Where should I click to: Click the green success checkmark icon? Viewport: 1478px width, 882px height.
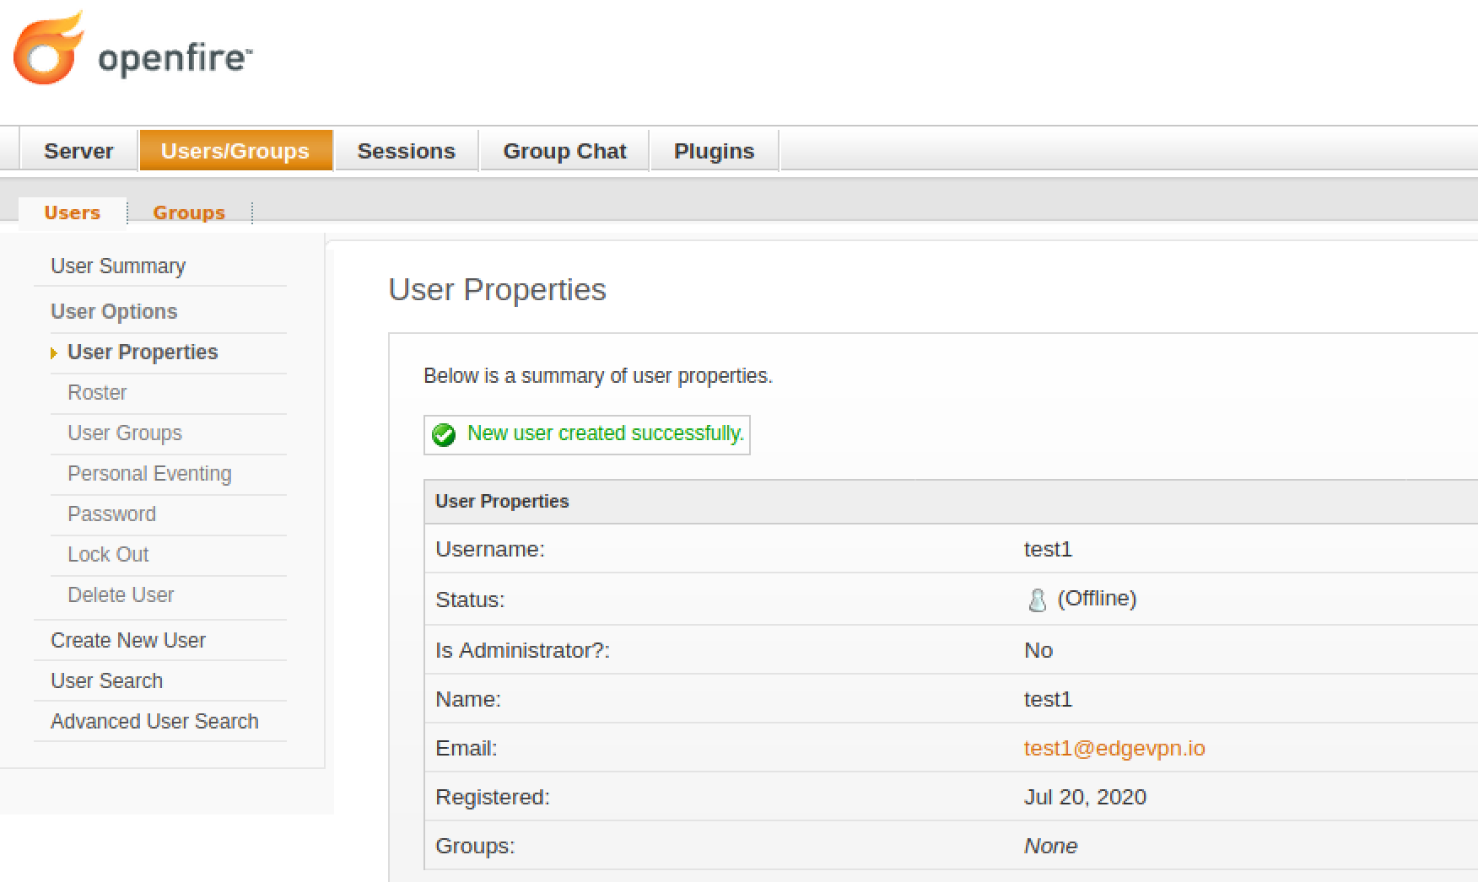click(444, 434)
